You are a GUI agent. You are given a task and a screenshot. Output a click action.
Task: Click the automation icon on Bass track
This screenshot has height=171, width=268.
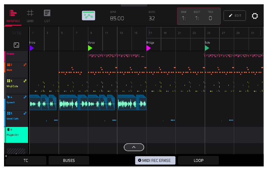[25, 65]
